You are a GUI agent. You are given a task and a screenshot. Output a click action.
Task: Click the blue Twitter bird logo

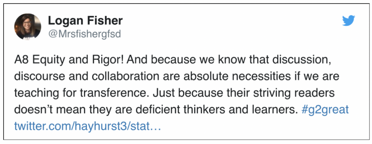348,20
